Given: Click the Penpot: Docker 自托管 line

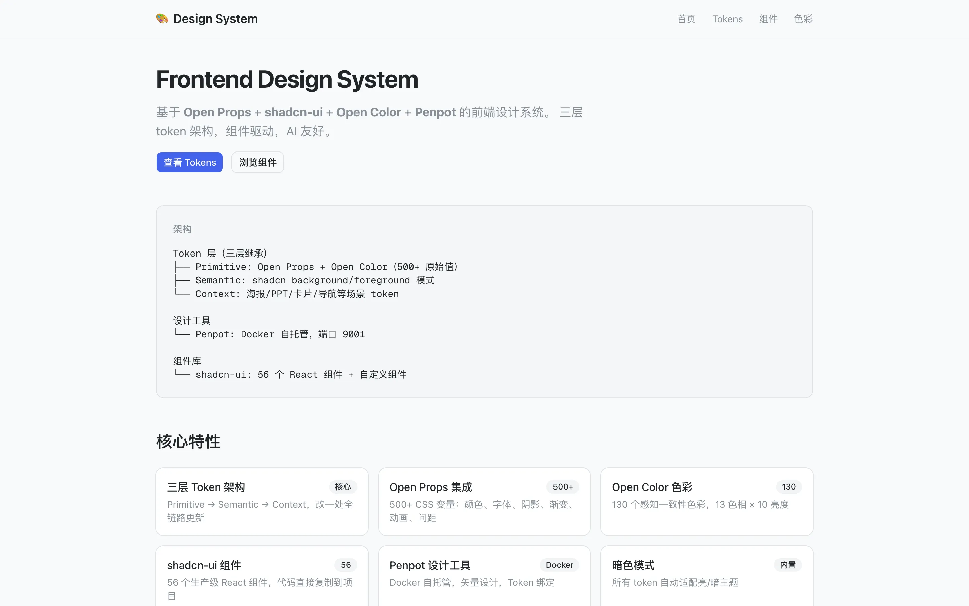Looking at the screenshot, I should 269,334.
